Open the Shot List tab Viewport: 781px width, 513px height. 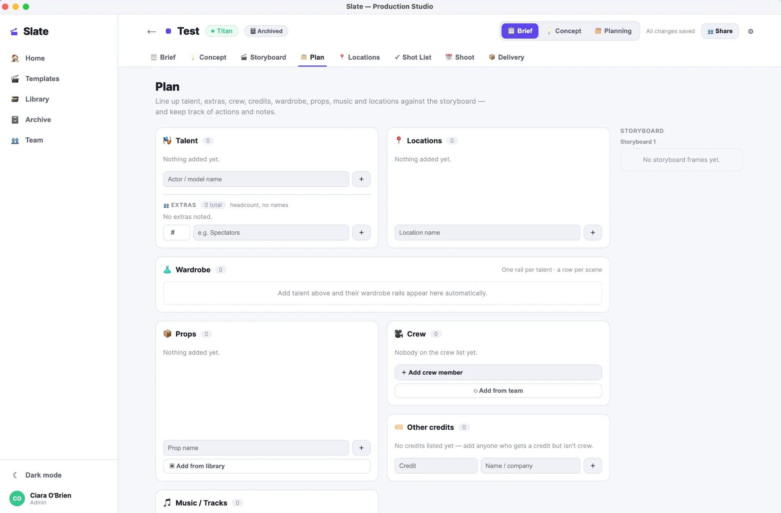click(x=413, y=57)
